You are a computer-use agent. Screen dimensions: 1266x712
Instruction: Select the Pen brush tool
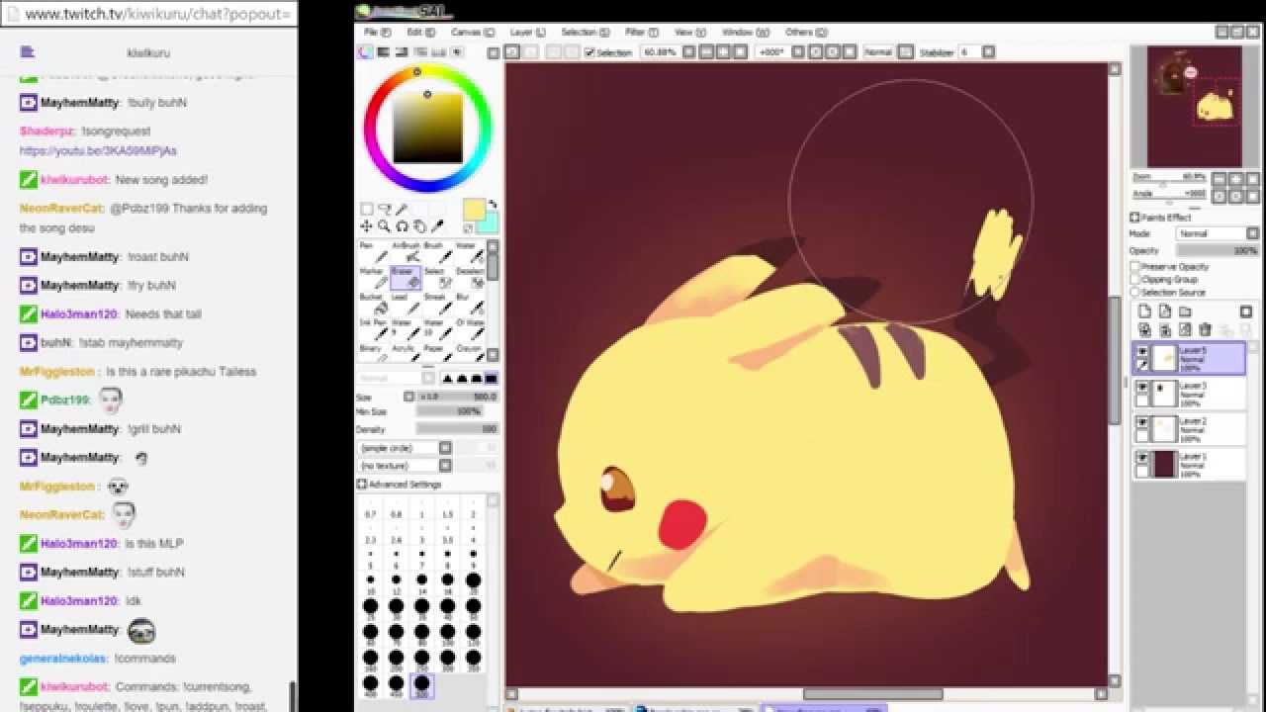(372, 252)
